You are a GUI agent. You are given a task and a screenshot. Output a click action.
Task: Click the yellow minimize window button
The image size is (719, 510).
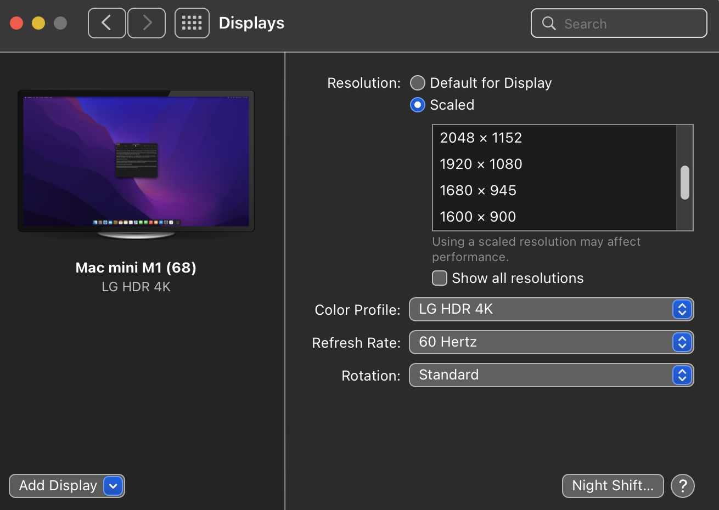(x=38, y=23)
